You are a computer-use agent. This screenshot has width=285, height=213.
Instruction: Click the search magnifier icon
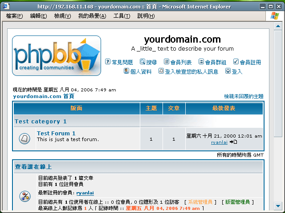[142, 62]
